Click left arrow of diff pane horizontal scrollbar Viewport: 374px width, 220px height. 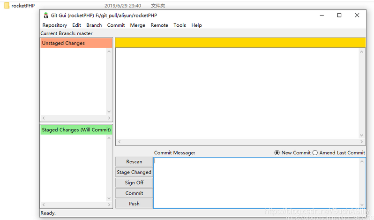pyautogui.click(x=119, y=142)
